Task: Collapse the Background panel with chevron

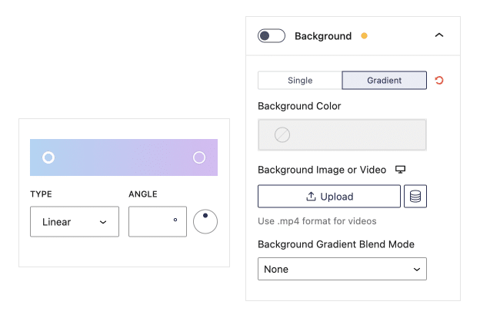Action: pyautogui.click(x=439, y=35)
